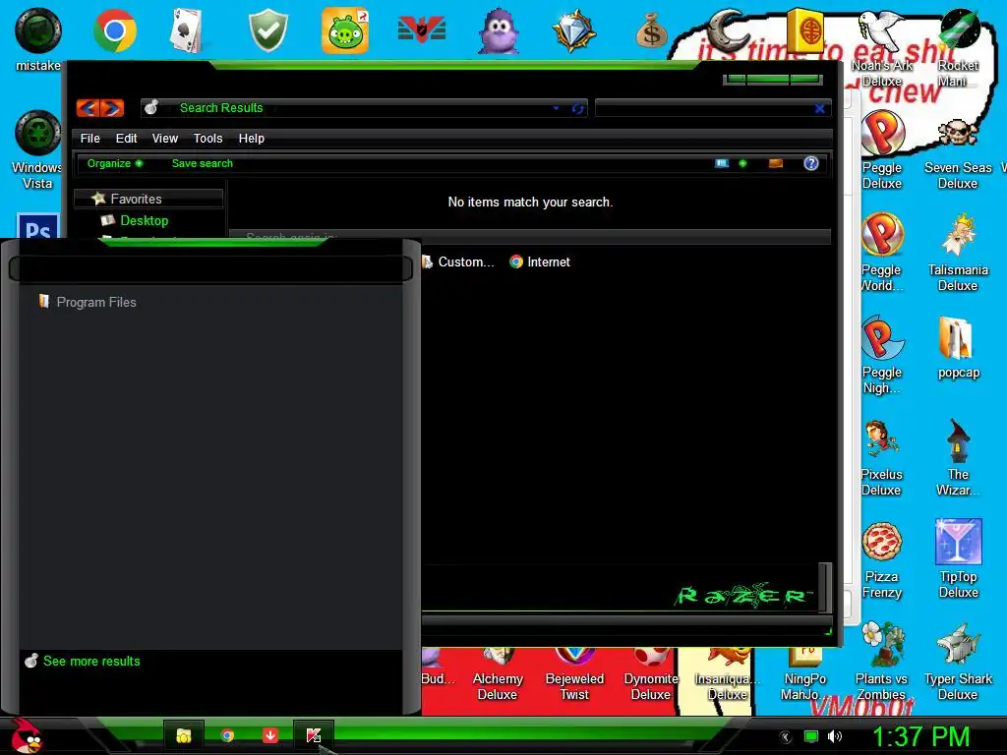Open Views dropdown next to view icon

point(743,163)
